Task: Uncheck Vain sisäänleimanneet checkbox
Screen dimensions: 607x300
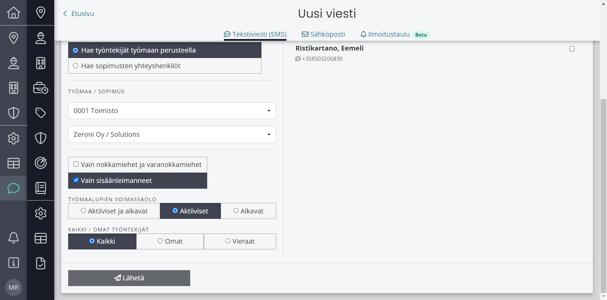Action: pyautogui.click(x=76, y=180)
